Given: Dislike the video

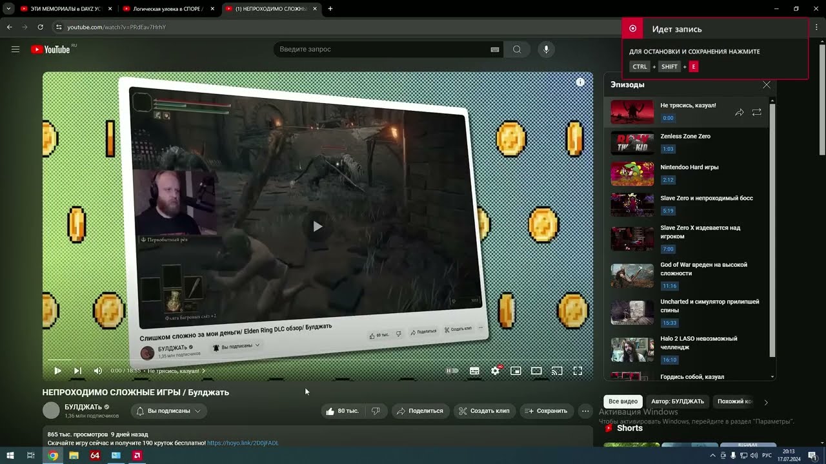Looking at the screenshot, I should pos(376,411).
